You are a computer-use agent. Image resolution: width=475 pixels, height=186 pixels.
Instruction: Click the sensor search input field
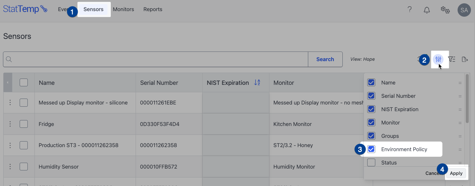156,59
